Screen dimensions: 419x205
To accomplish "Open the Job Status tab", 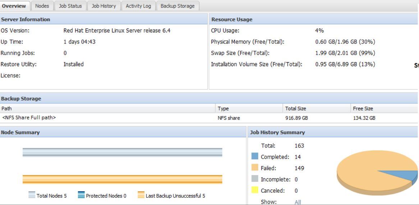I will 70,6.
